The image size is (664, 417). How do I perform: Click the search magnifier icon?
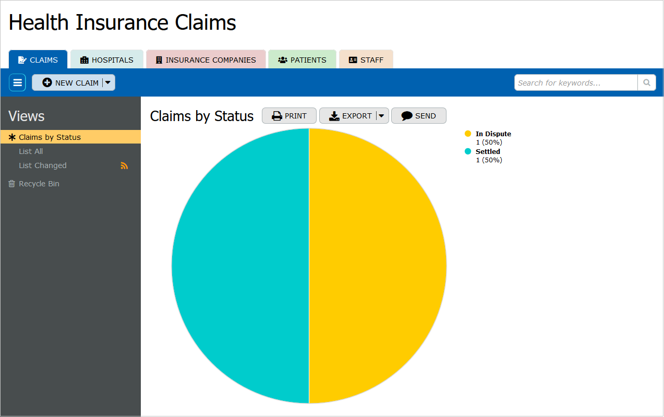pos(646,82)
